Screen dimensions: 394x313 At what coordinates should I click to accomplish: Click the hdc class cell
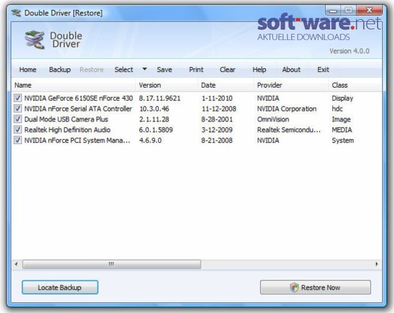[x=337, y=108]
